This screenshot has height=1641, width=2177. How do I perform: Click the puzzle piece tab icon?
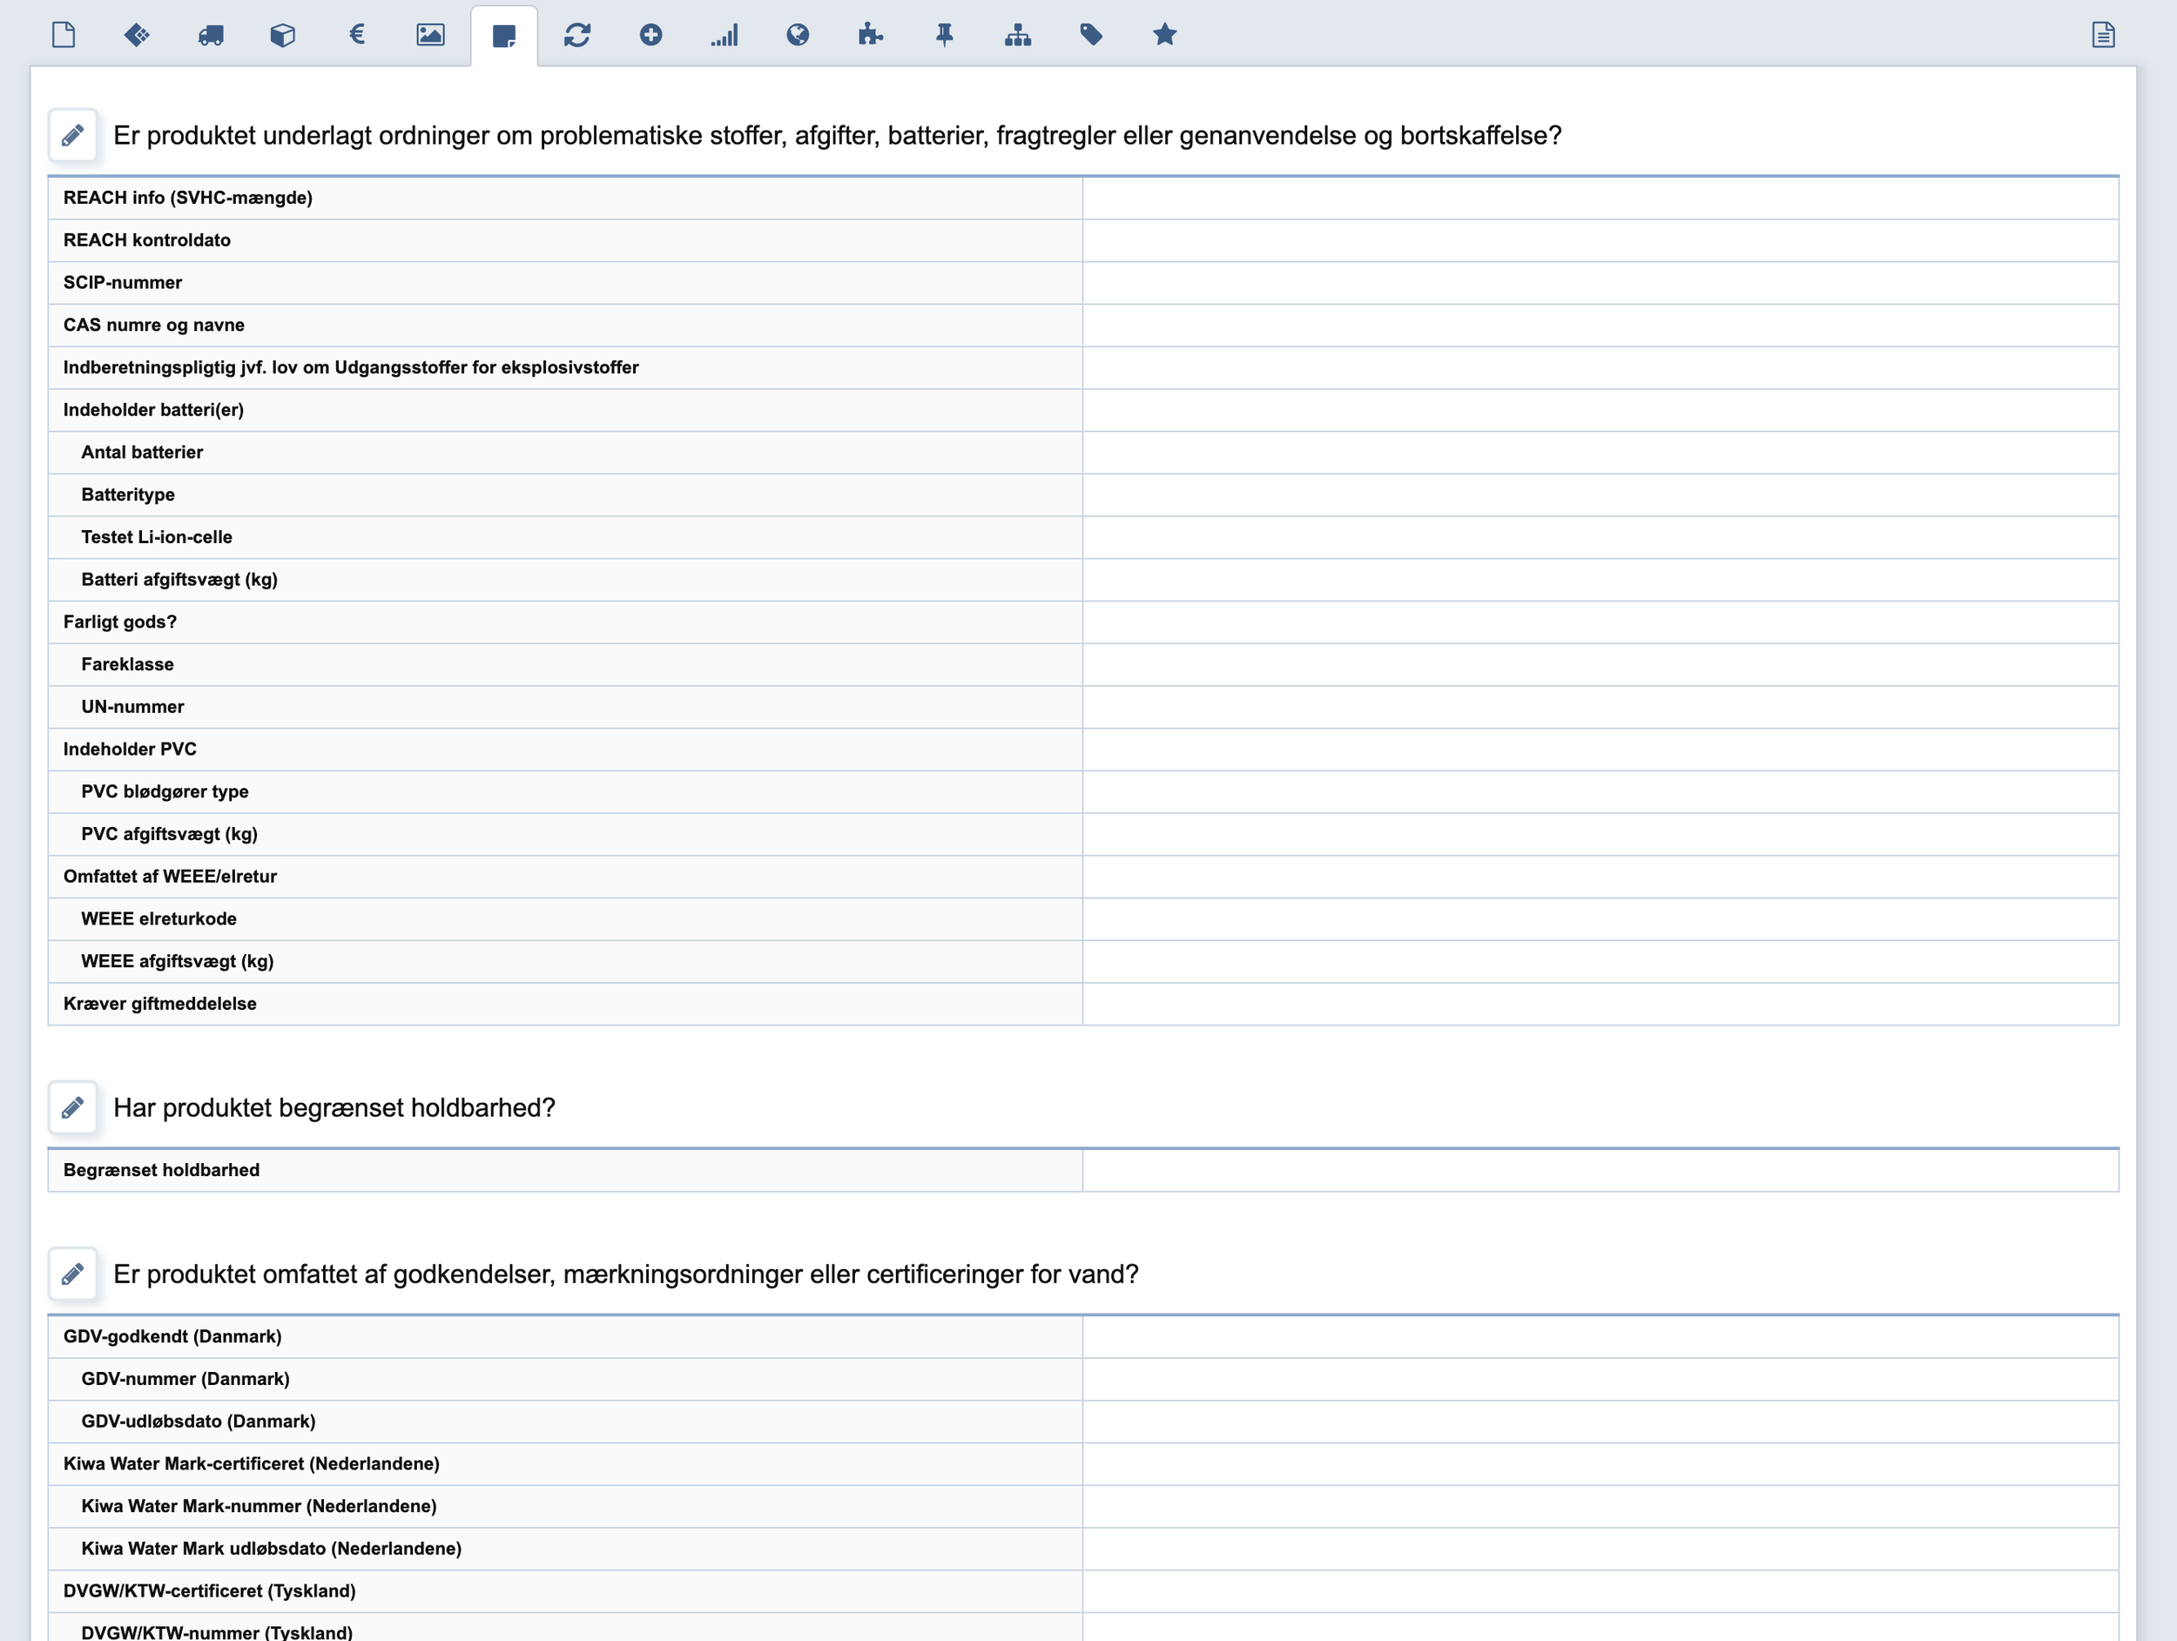[x=870, y=36]
